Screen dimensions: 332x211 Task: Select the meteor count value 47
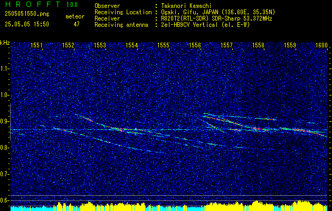pos(77,24)
